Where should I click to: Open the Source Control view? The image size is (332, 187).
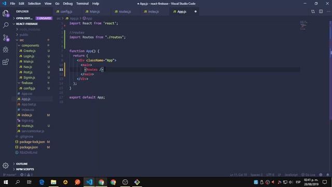click(x=6, y=38)
